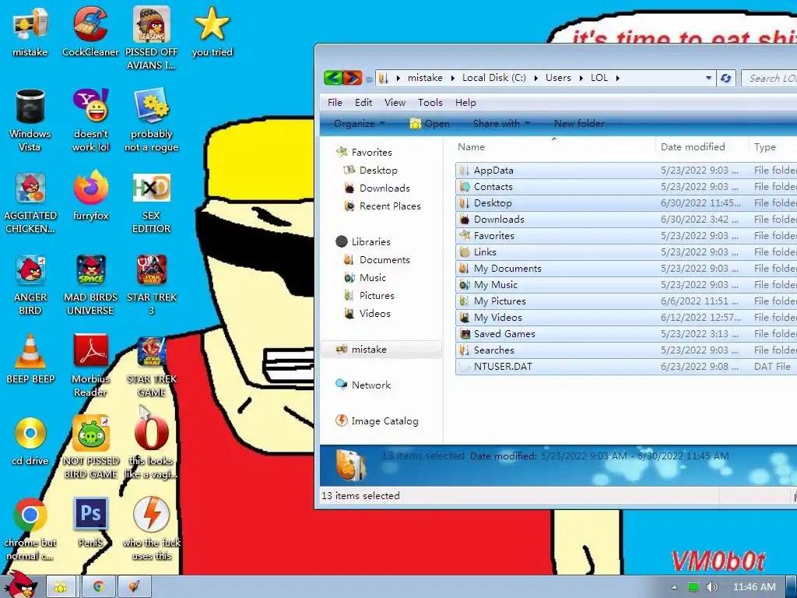Viewport: 797px width, 598px height.
Task: Open the red bird Start button
Action: point(20,585)
